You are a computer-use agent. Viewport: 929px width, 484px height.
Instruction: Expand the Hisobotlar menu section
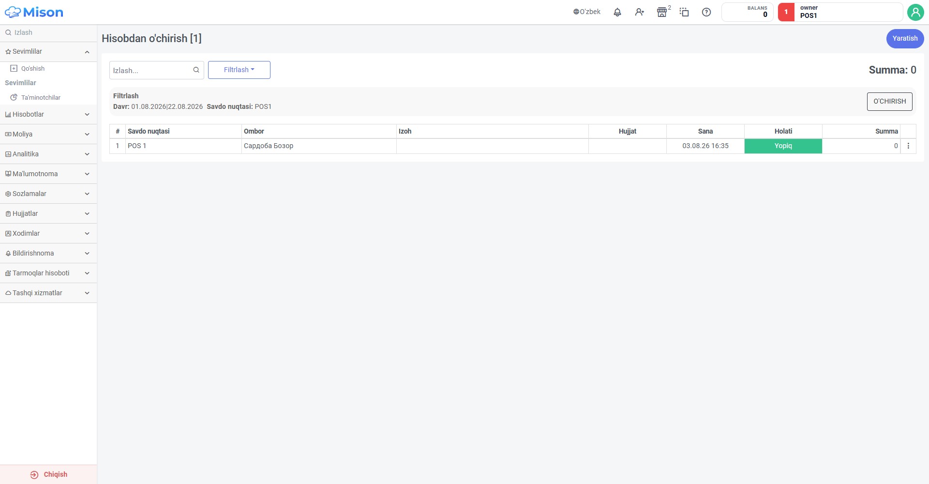[48, 114]
